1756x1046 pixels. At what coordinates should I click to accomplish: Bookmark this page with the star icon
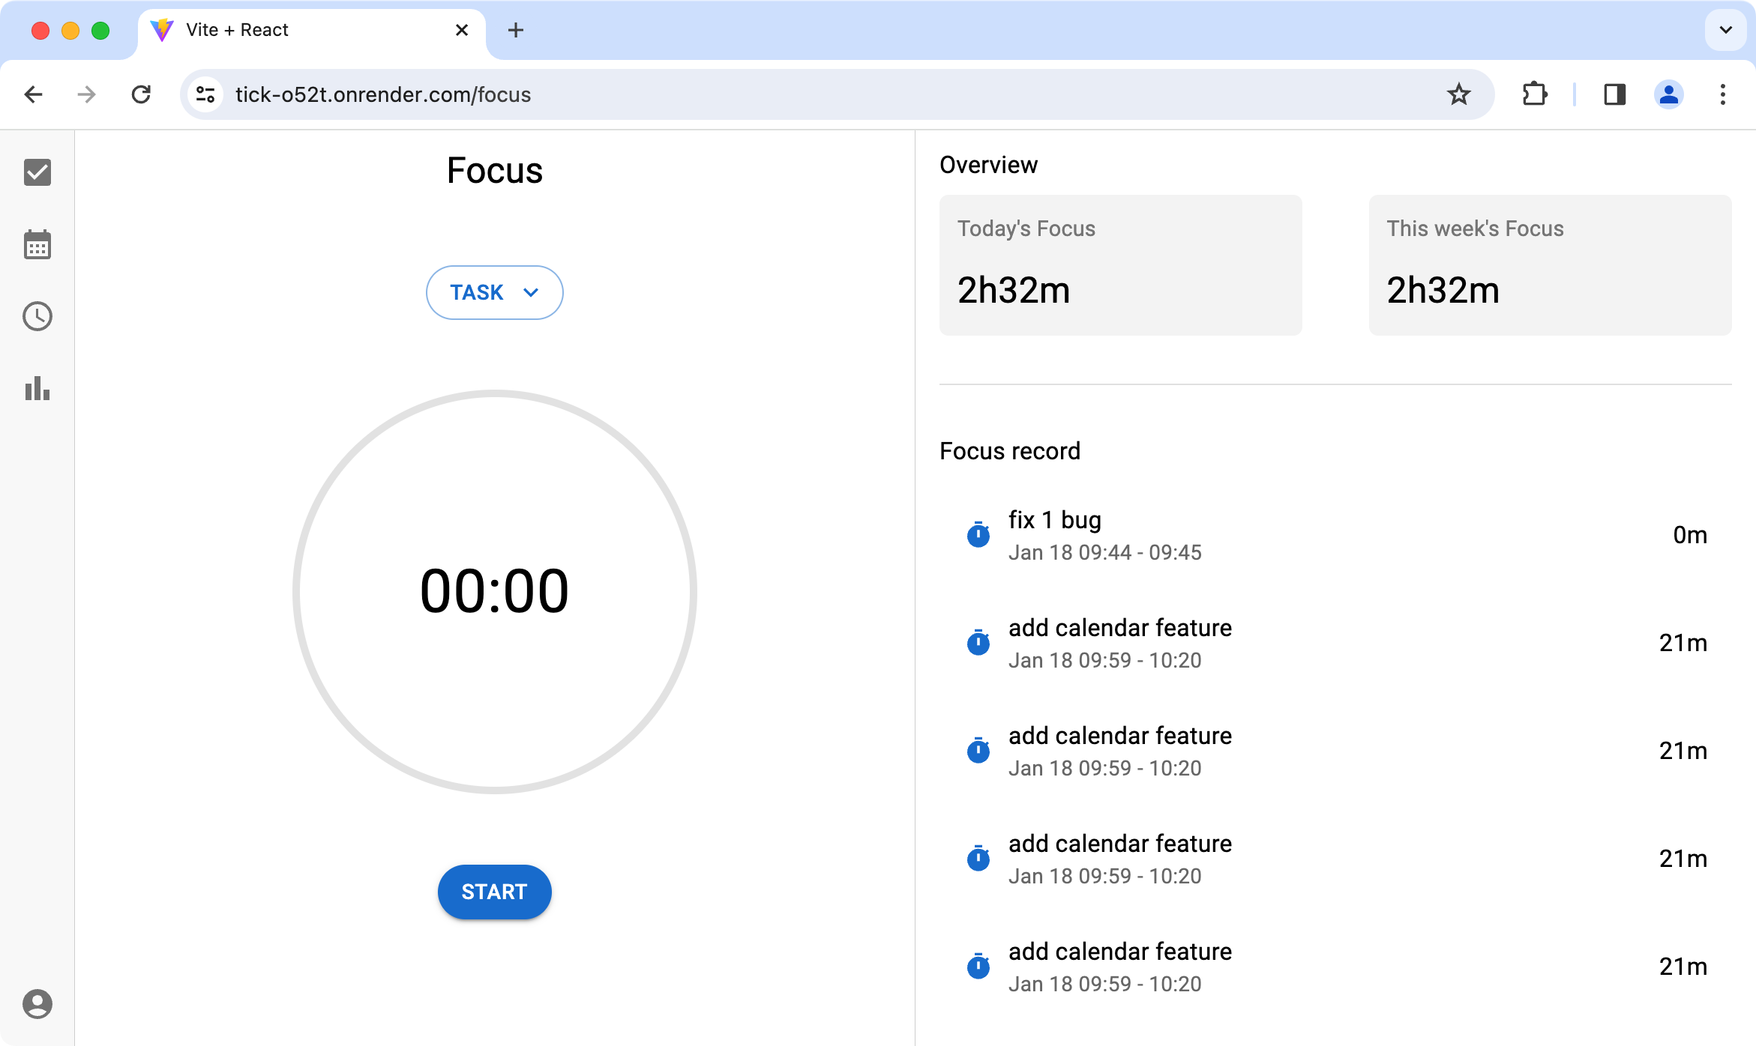(x=1458, y=94)
